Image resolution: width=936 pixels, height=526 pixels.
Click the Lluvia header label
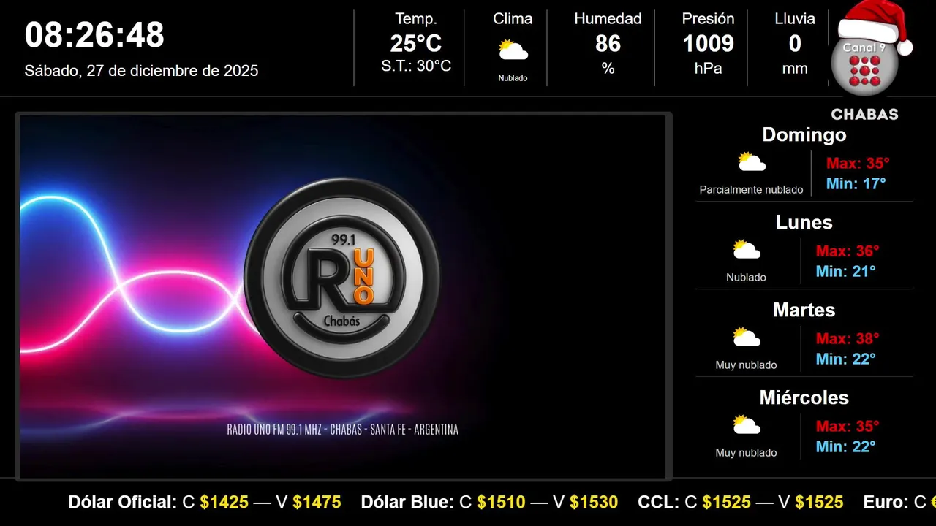(x=795, y=19)
